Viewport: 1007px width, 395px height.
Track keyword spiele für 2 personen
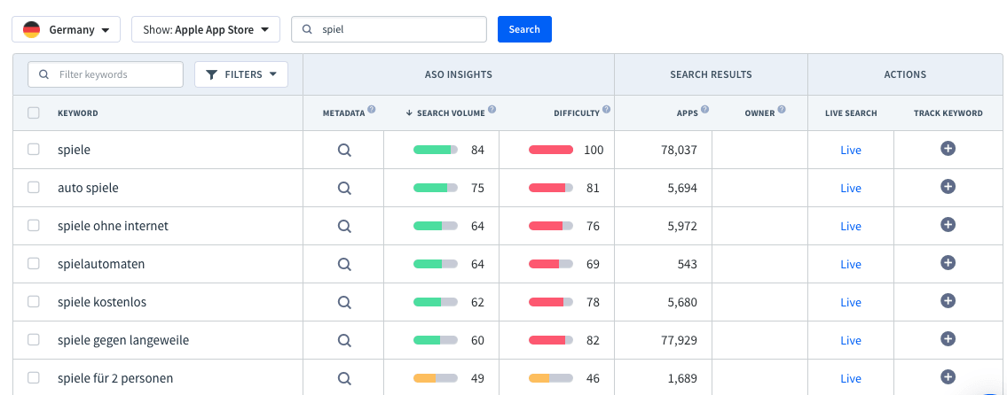[x=948, y=376]
